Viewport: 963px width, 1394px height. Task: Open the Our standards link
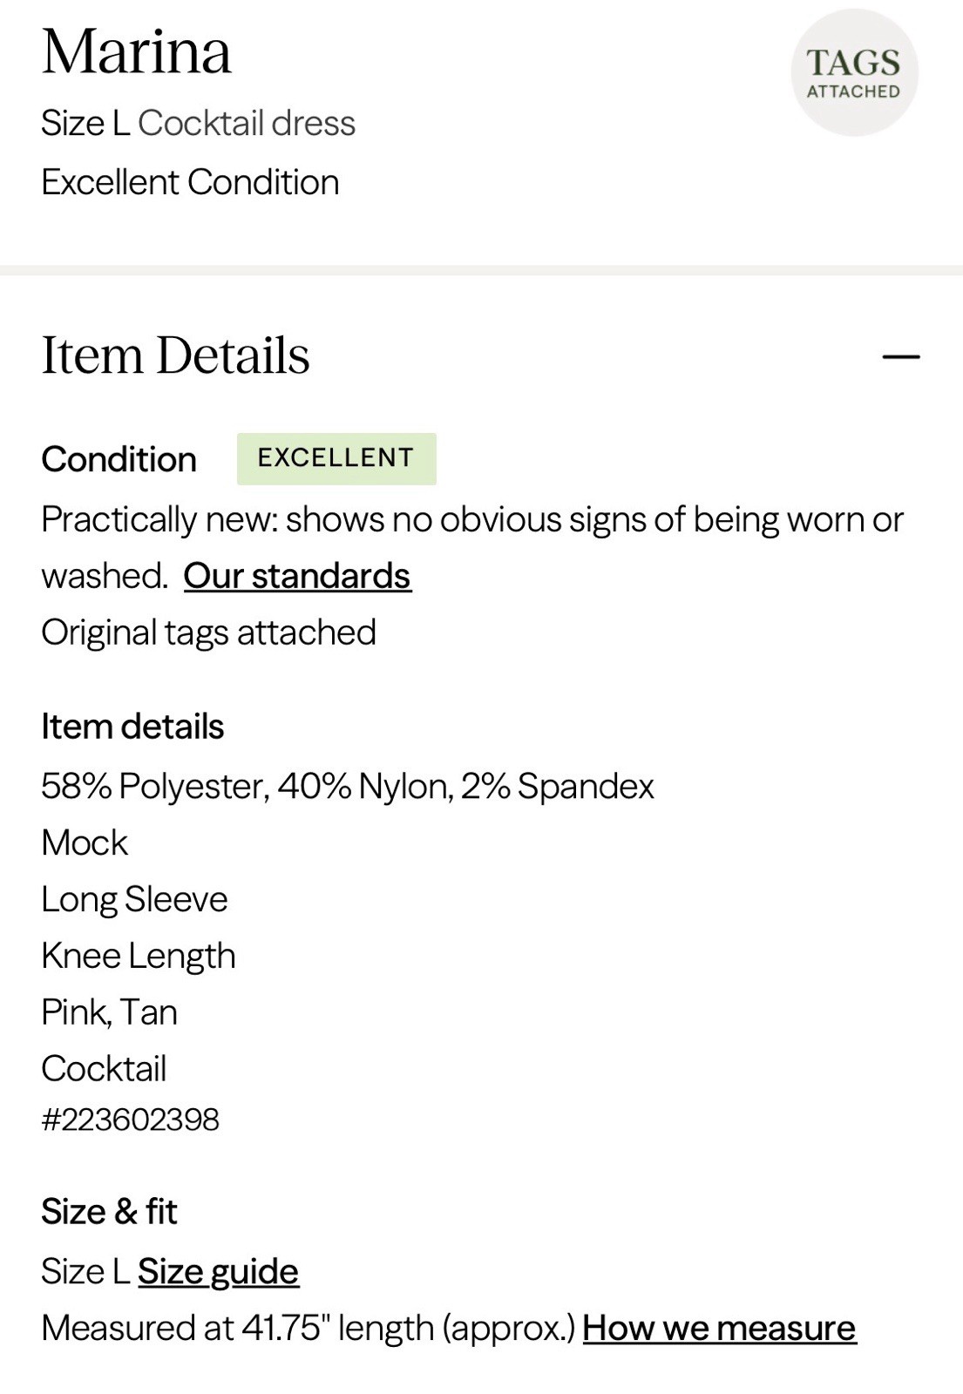[297, 576]
